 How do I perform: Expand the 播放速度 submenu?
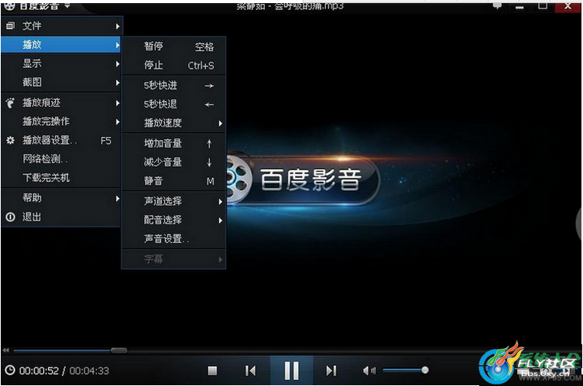coord(174,123)
